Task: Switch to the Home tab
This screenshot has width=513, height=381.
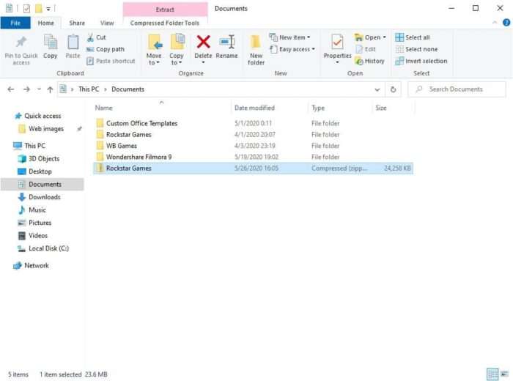Action: point(45,23)
